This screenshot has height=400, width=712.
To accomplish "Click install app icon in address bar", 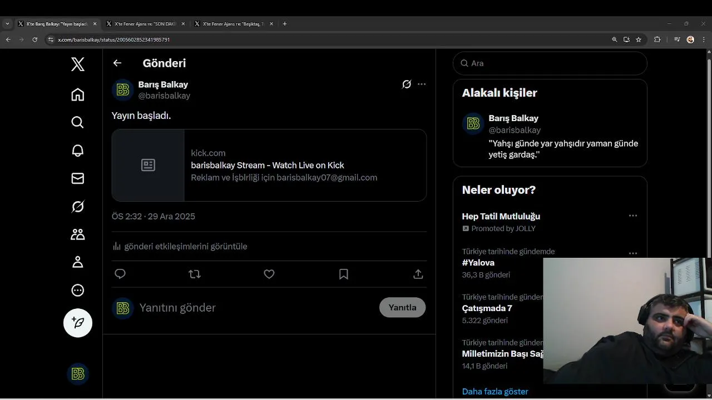I will point(626,39).
